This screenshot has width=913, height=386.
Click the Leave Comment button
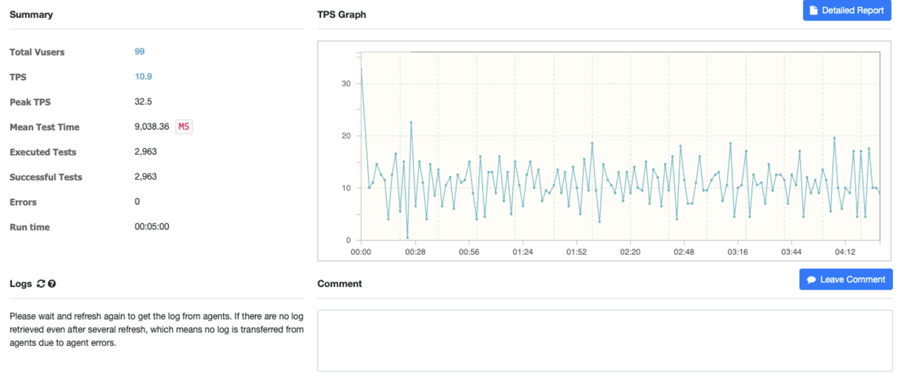point(845,279)
